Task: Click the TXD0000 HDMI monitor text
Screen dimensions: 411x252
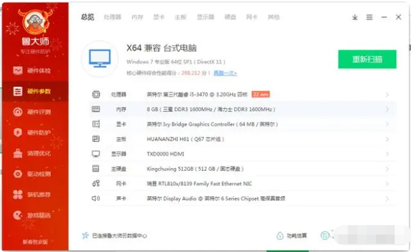Action: (x=165, y=154)
